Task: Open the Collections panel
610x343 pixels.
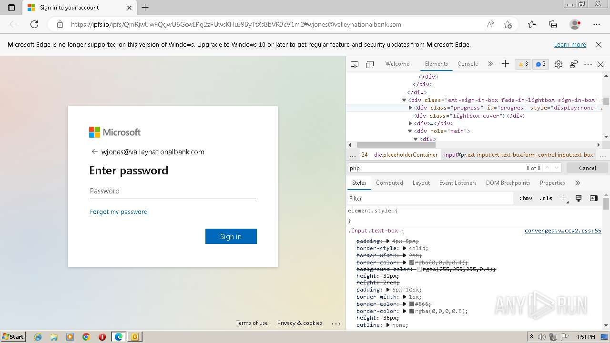Action: [x=553, y=24]
